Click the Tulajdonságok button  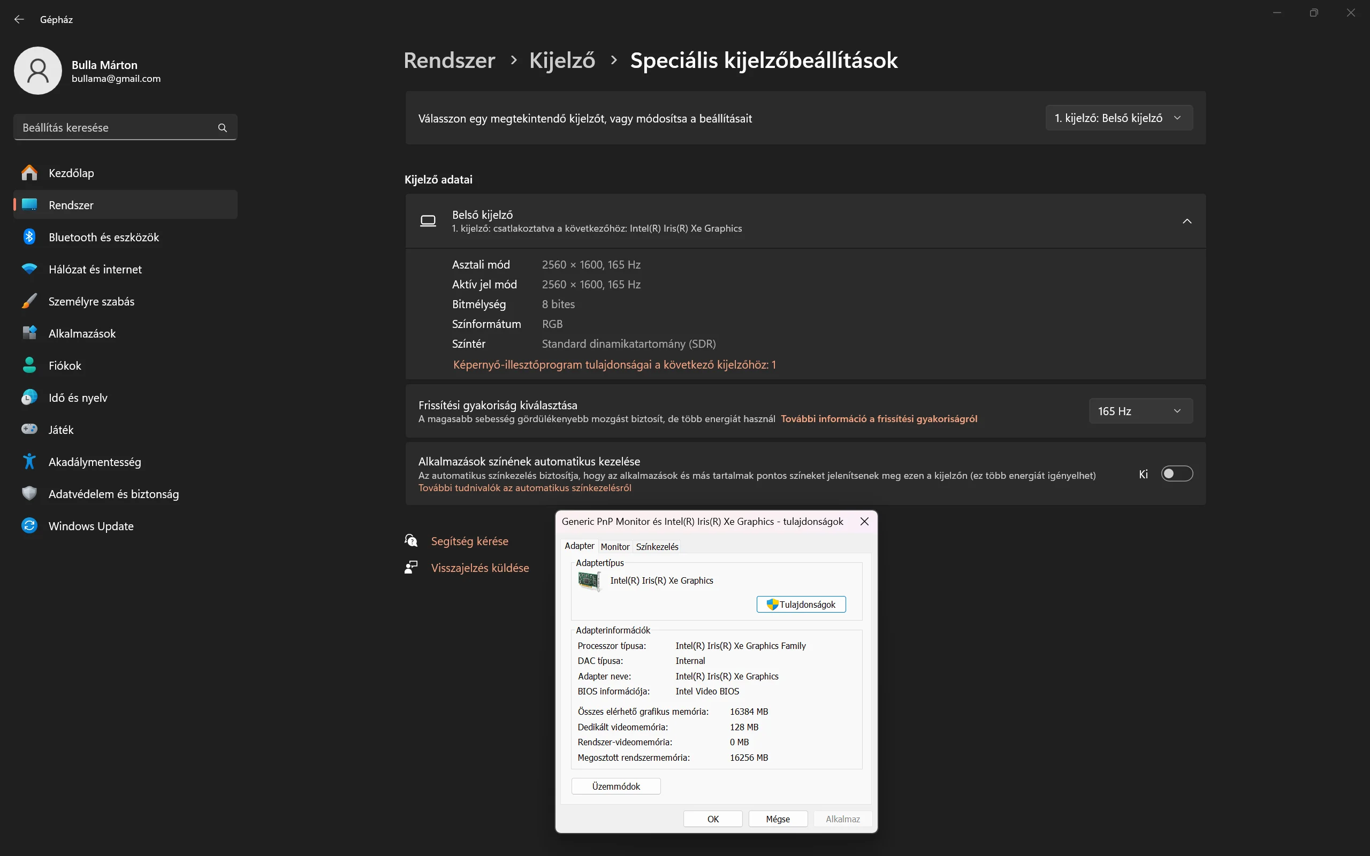[x=801, y=604]
